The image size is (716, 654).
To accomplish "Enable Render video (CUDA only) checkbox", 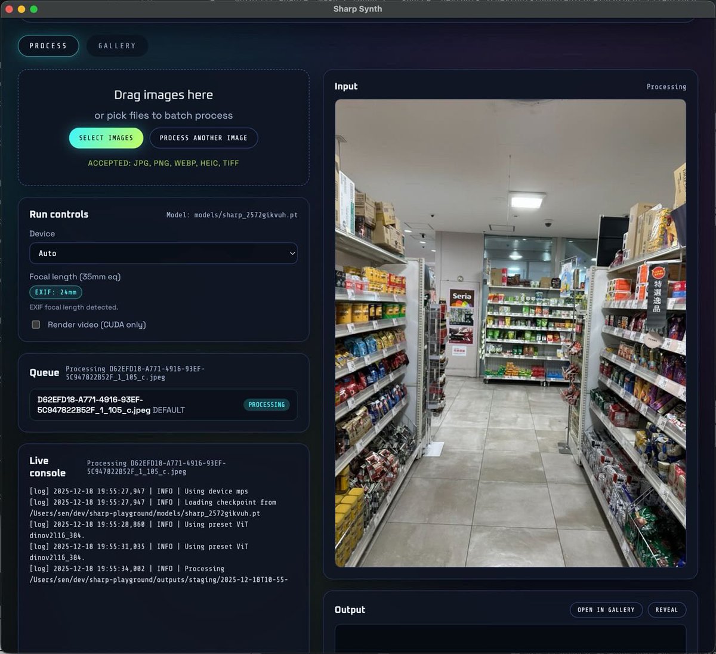I will click(36, 325).
